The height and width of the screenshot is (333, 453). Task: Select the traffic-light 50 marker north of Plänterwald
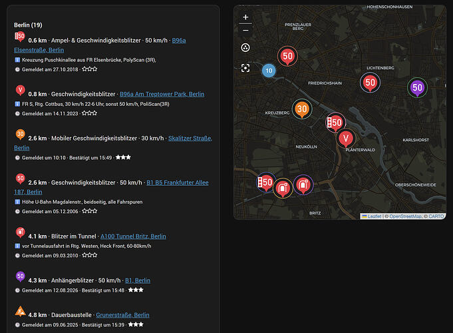pos(335,123)
